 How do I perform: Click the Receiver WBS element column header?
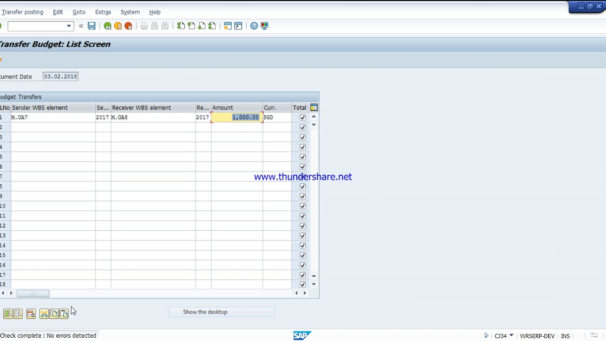(x=153, y=108)
